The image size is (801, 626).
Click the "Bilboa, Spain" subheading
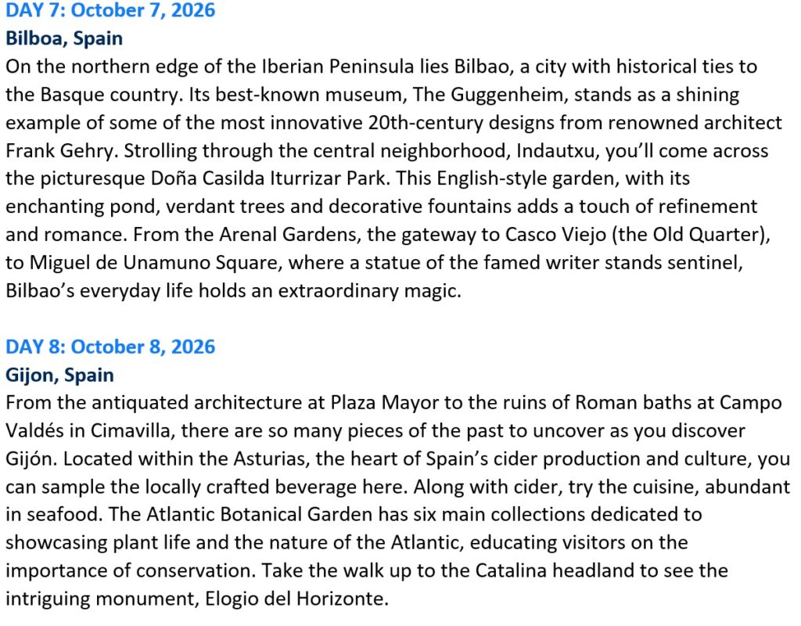tap(64, 38)
